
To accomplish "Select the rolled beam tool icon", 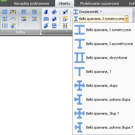I will (x=54, y=12).
